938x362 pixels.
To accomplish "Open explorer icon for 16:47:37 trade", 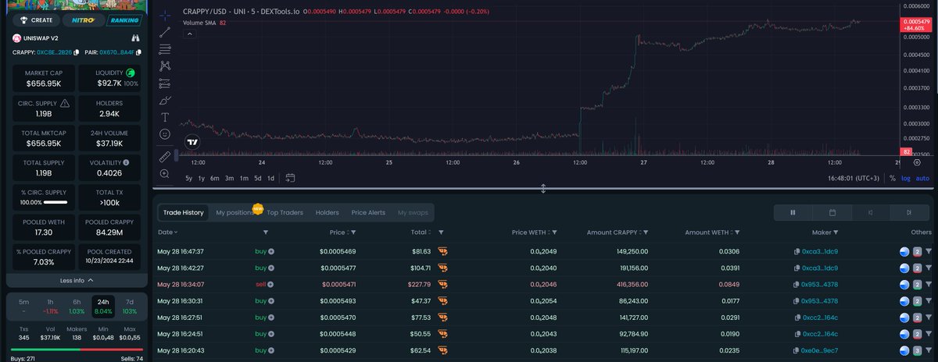I will tap(904, 251).
